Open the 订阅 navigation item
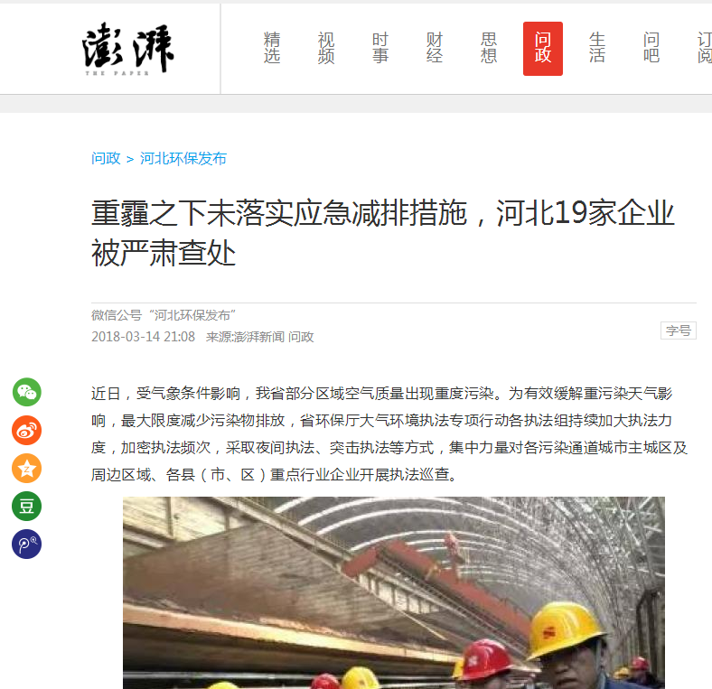The width and height of the screenshot is (712, 689). (x=704, y=48)
